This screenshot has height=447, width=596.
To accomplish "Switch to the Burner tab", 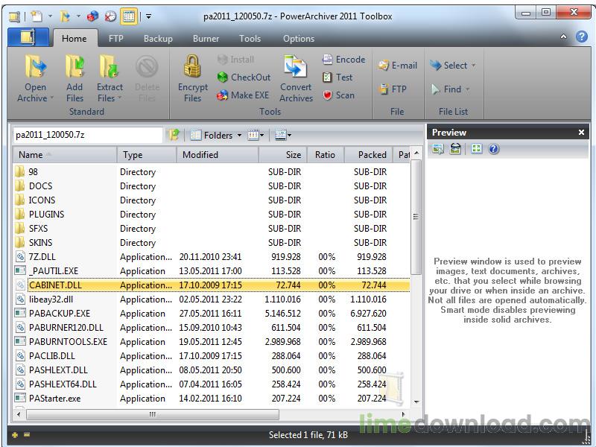I will point(206,38).
